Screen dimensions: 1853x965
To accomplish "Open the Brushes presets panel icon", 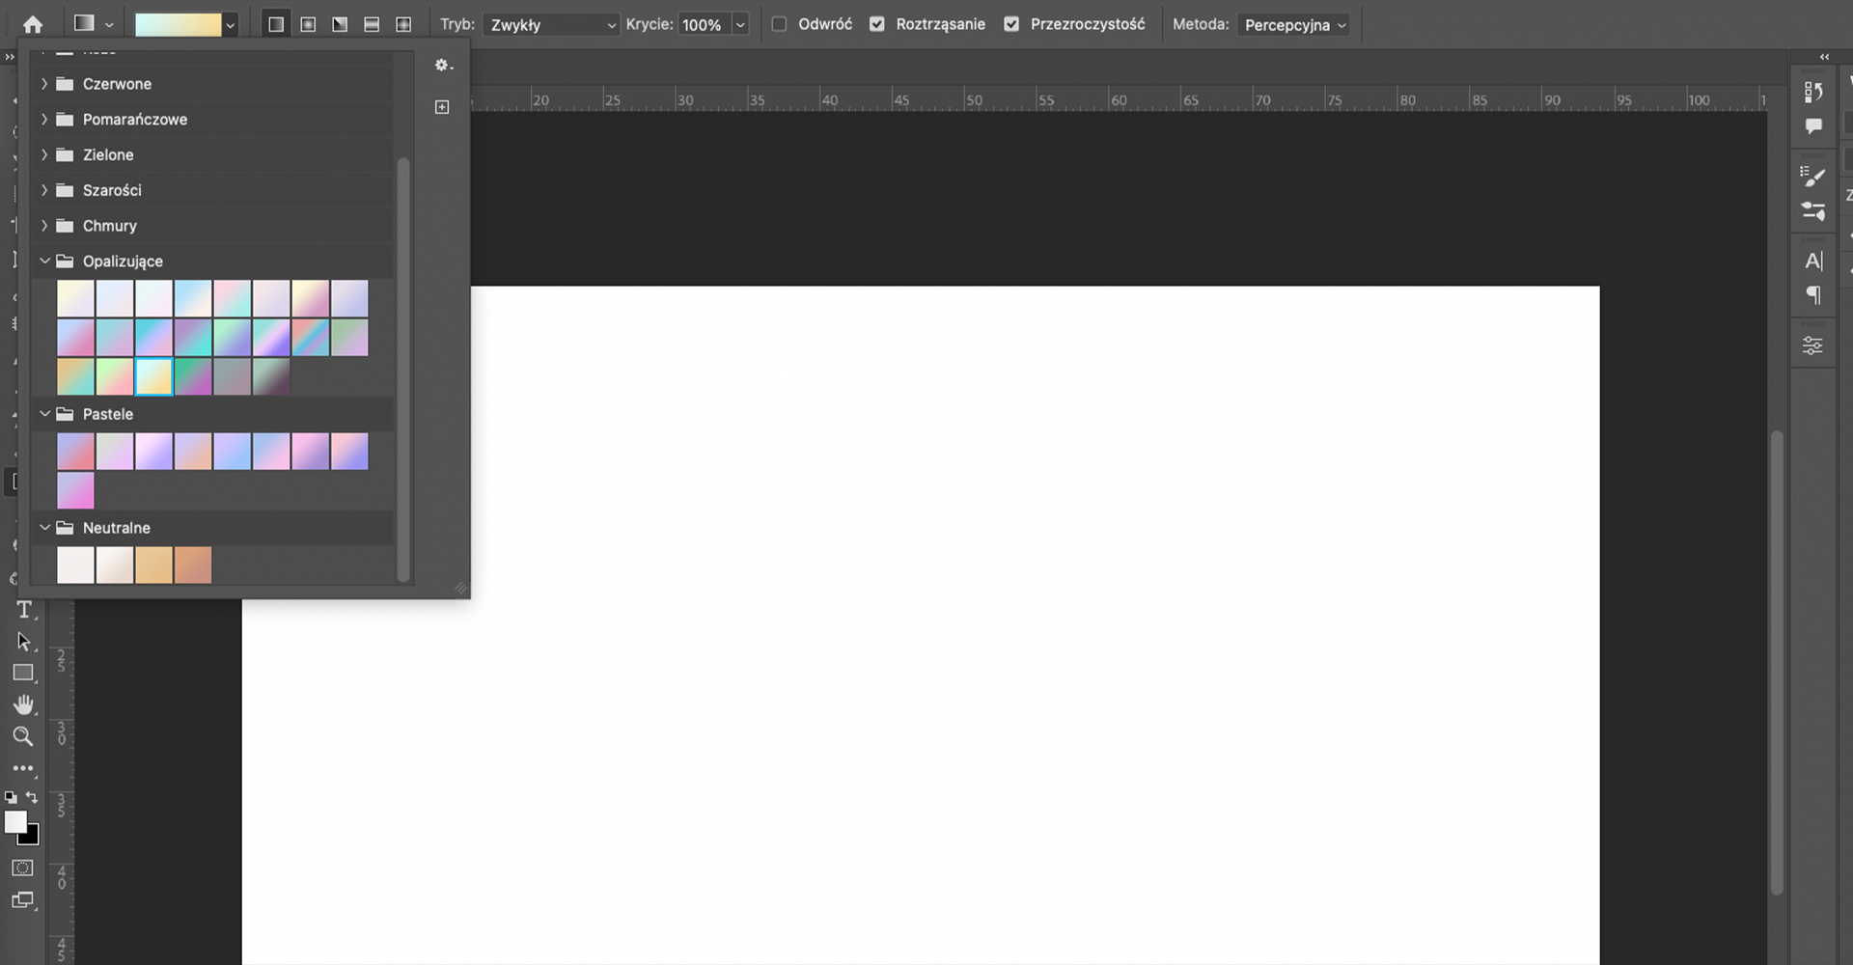I will 1813,210.
